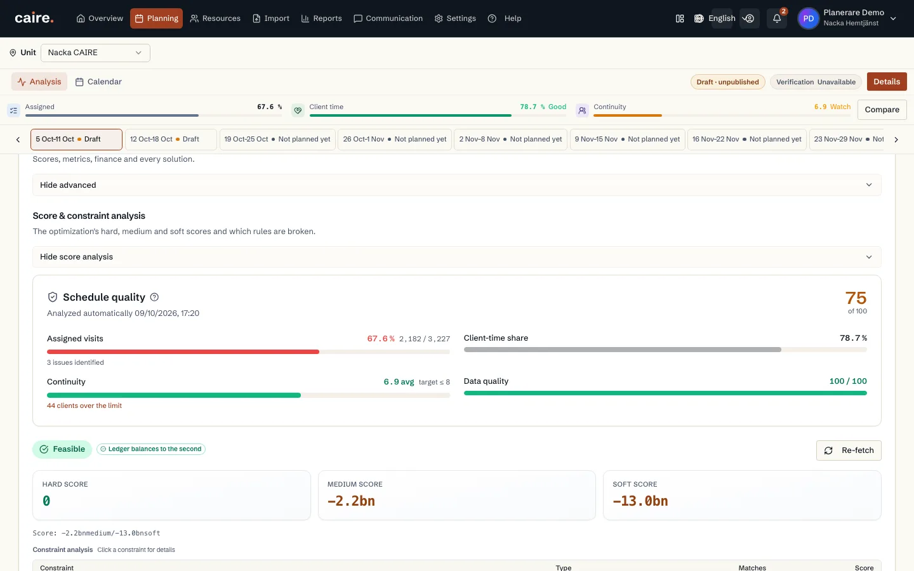This screenshot has width=914, height=571.
Task: Open the user-switch icon beside English
Action: pos(750,18)
